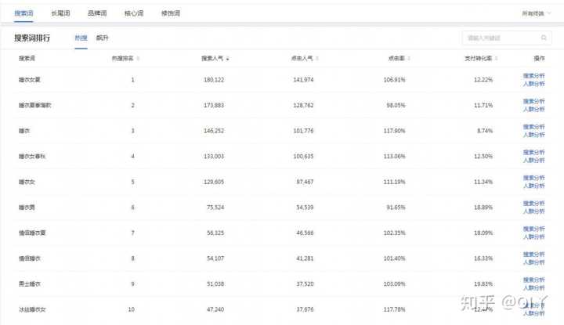Select search term 男士睡衣
The height and width of the screenshot is (325, 564).
(30, 284)
